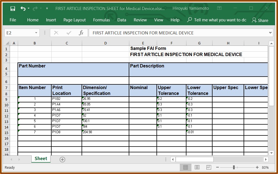Click the zoom slider handle
Image resolution: width=278 pixels, height=174 pixels.
coord(234,167)
